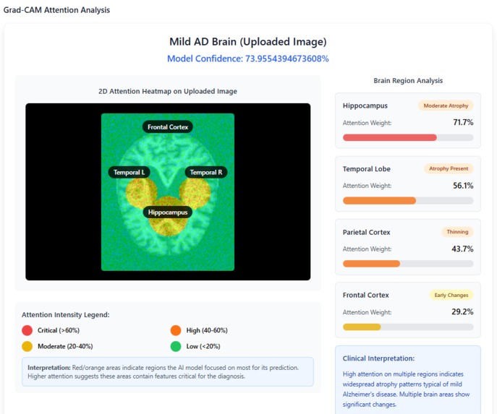Click the 'Clinical Interpretation:' heading

tap(378, 358)
